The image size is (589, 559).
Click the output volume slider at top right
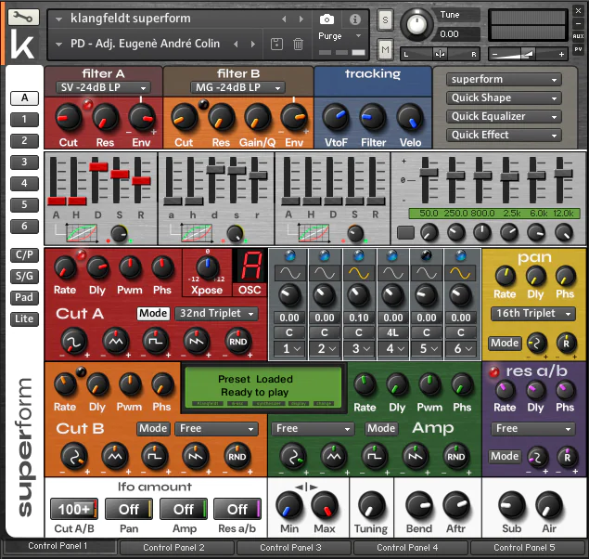(529, 54)
